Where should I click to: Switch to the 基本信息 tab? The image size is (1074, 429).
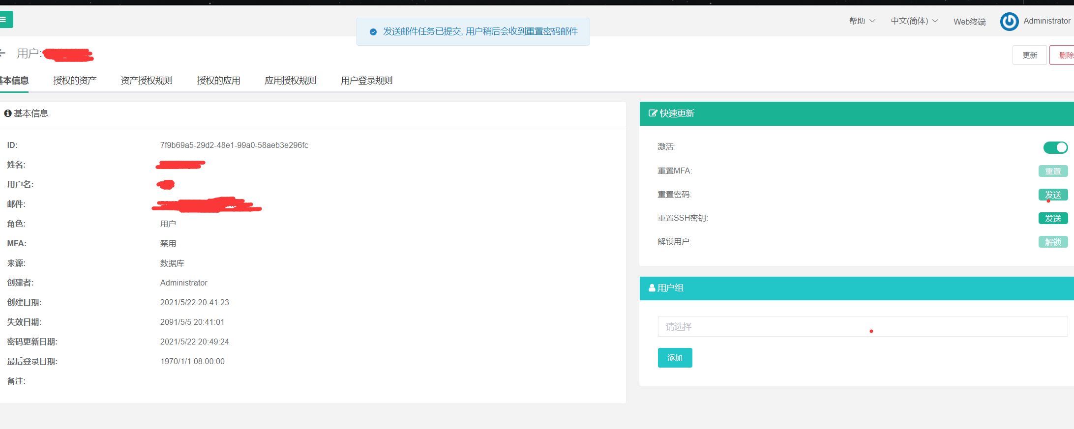click(14, 81)
